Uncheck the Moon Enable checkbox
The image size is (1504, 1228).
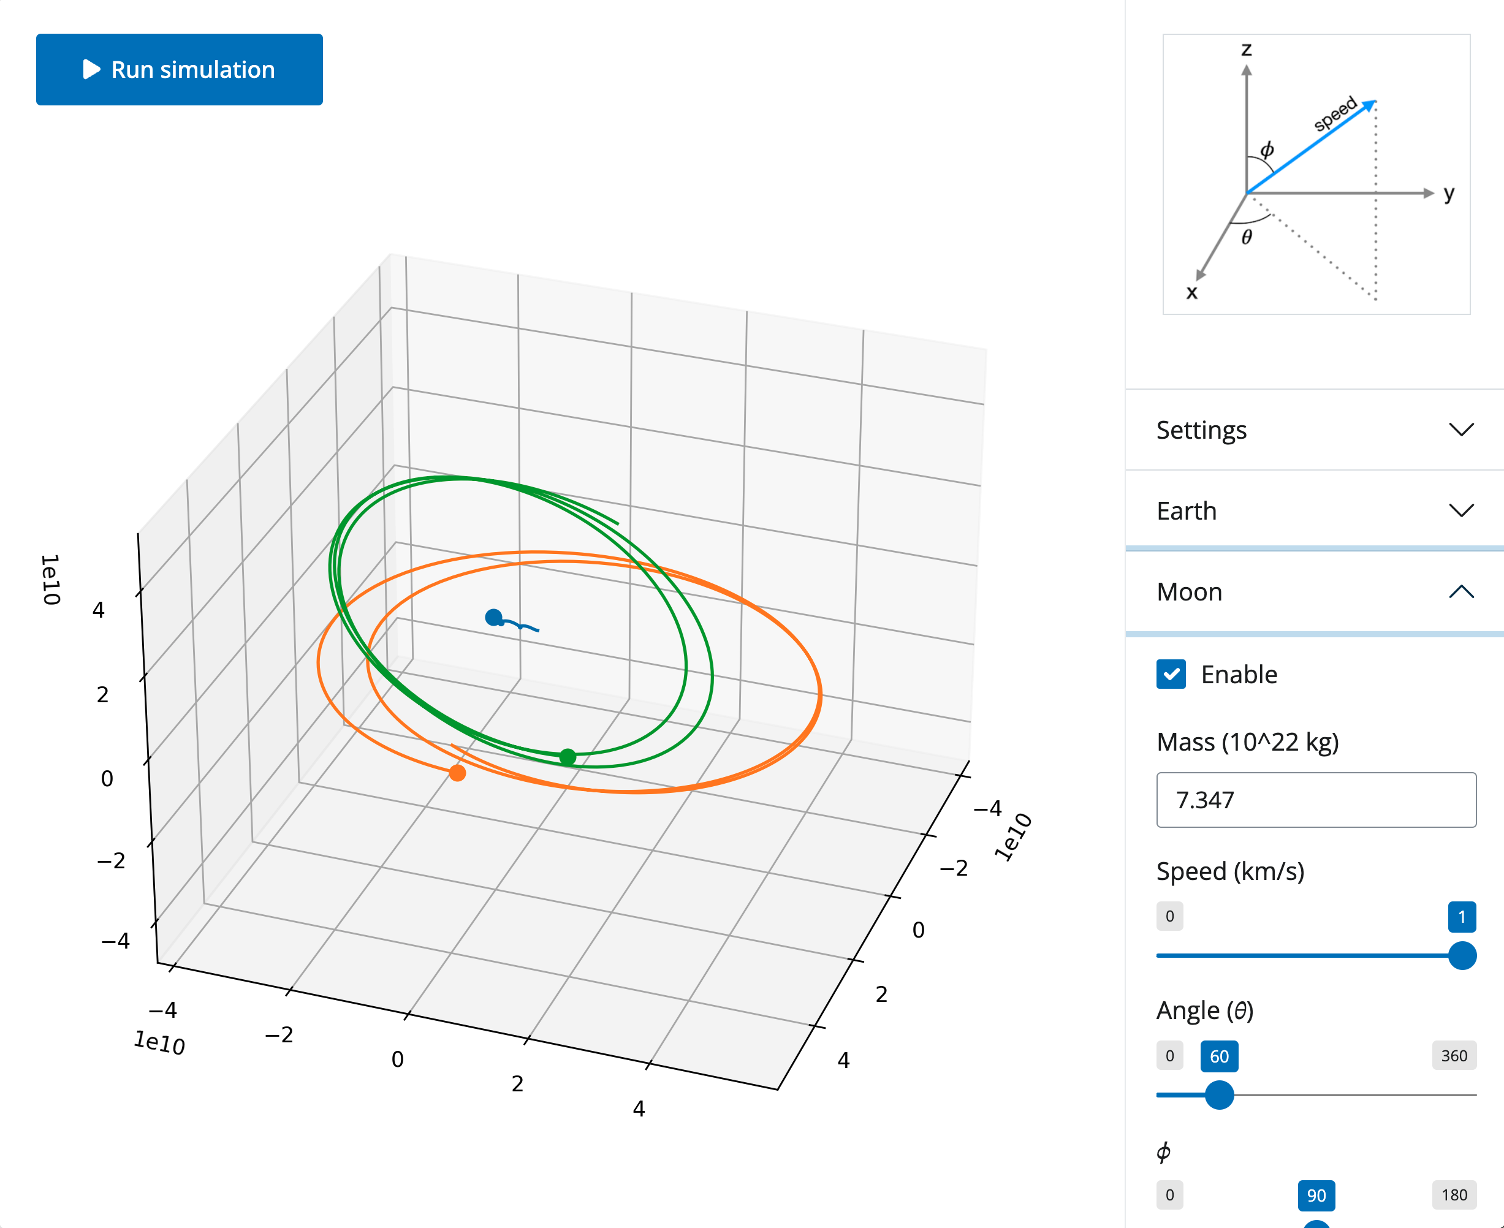click(1171, 674)
